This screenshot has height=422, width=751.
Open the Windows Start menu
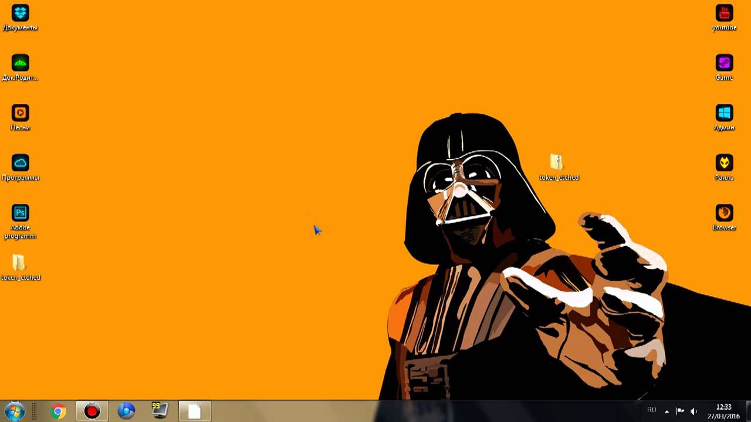pyautogui.click(x=14, y=411)
